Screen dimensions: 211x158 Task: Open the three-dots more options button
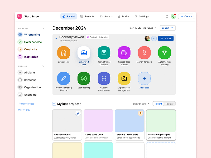pos(154,38)
